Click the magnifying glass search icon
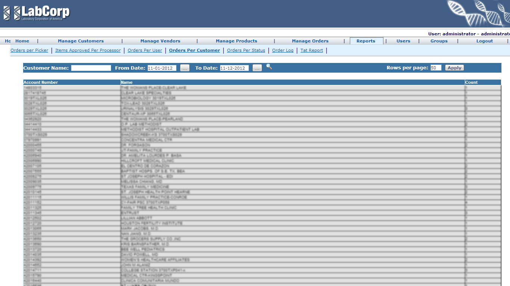Screen dimensions: 510x286 tap(269, 67)
